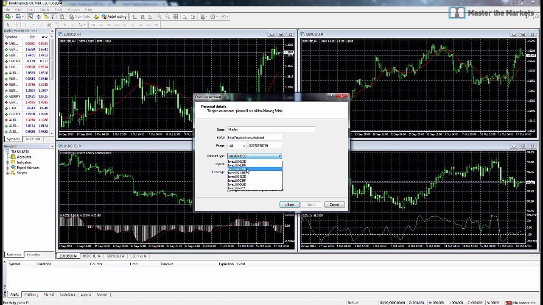
Task: Open the Charts menu
Action: [44, 9]
